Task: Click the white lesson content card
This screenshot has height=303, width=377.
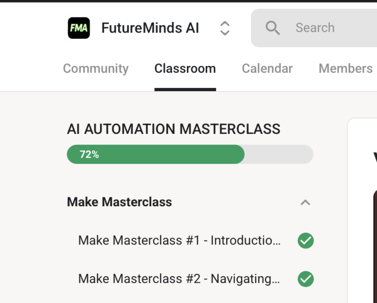Action: [x=362, y=136]
